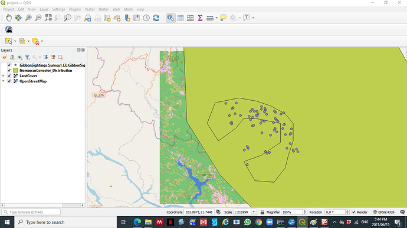Viewport: 407px width, 228px height.
Task: Uncheck the OpenStreetMap layer visibility
Action: 9,81
